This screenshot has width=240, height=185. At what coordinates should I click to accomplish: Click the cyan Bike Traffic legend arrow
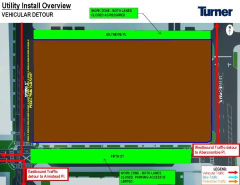click(x=233, y=177)
